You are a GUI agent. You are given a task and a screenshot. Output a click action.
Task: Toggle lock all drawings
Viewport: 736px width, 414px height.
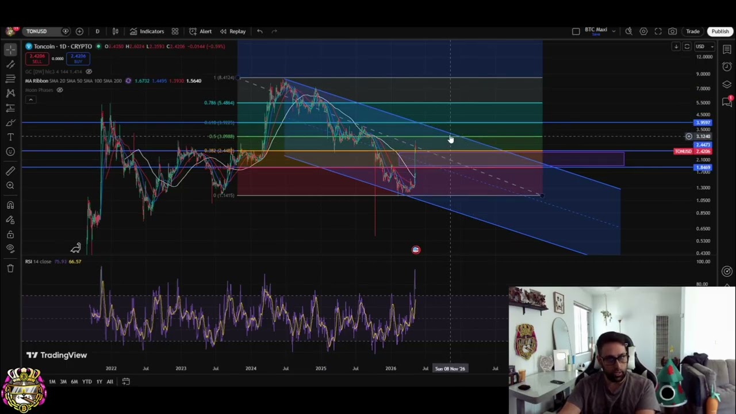(10, 234)
